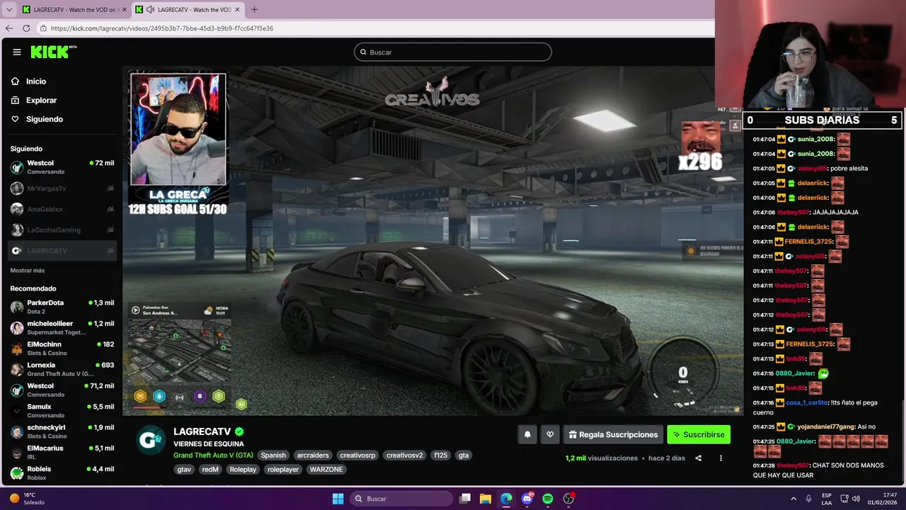The width and height of the screenshot is (906, 510).
Task: Open Spotify from the taskbar
Action: pos(548,499)
